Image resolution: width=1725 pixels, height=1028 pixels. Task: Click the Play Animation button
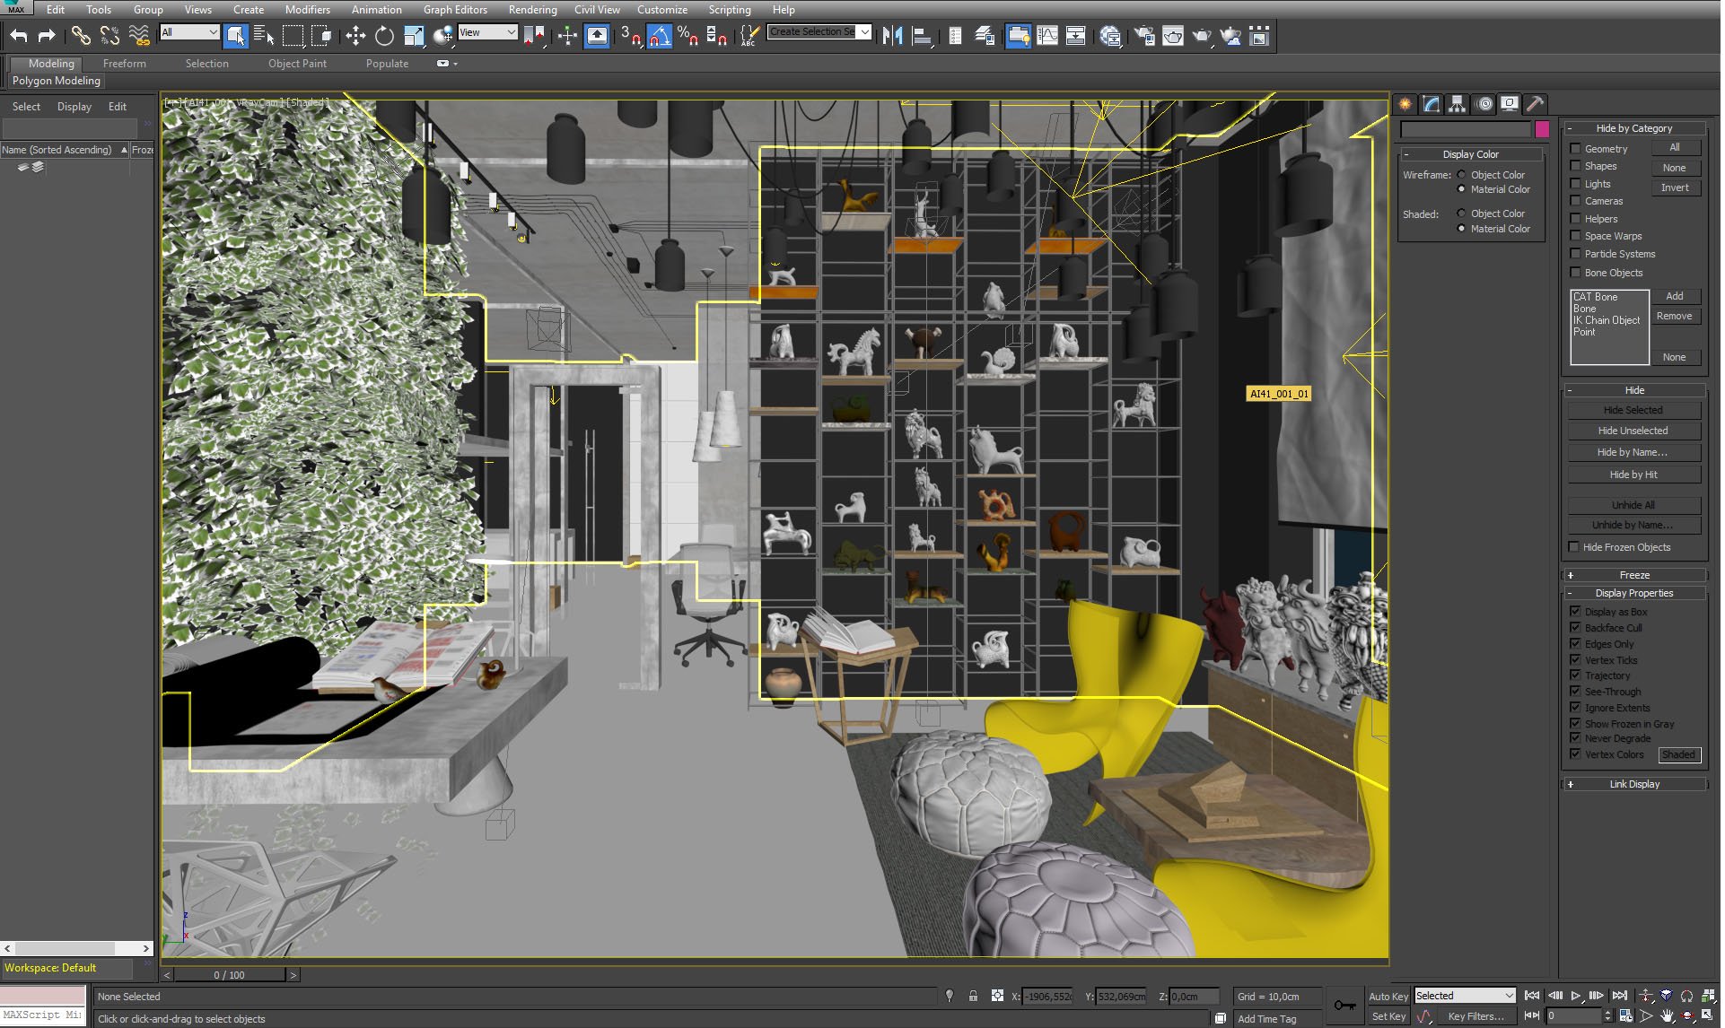tap(1576, 996)
